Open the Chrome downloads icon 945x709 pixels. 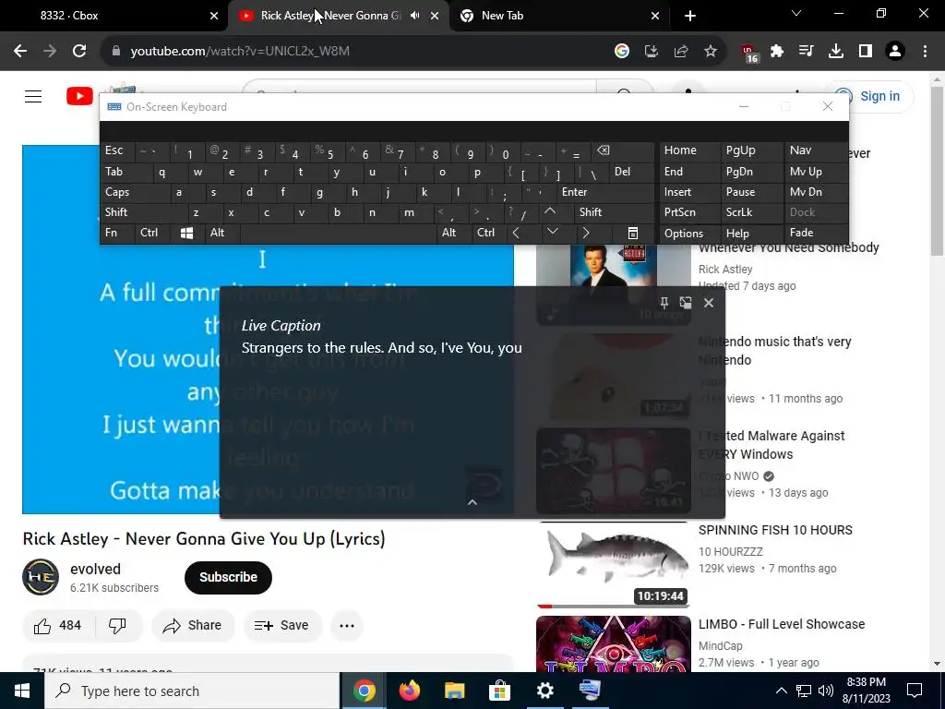836,51
